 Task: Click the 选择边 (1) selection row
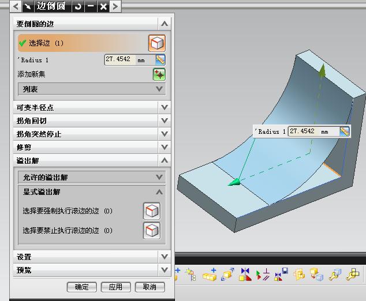pyautogui.click(x=91, y=43)
